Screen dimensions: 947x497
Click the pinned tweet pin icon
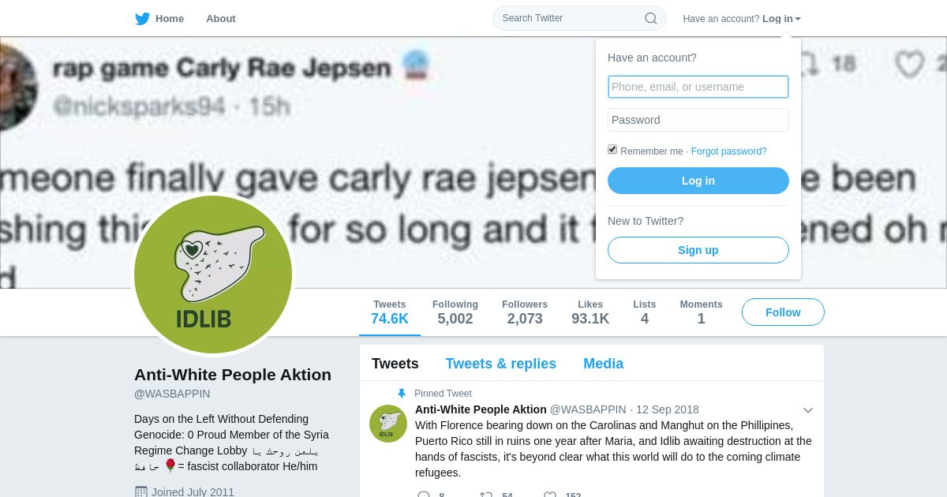[402, 394]
